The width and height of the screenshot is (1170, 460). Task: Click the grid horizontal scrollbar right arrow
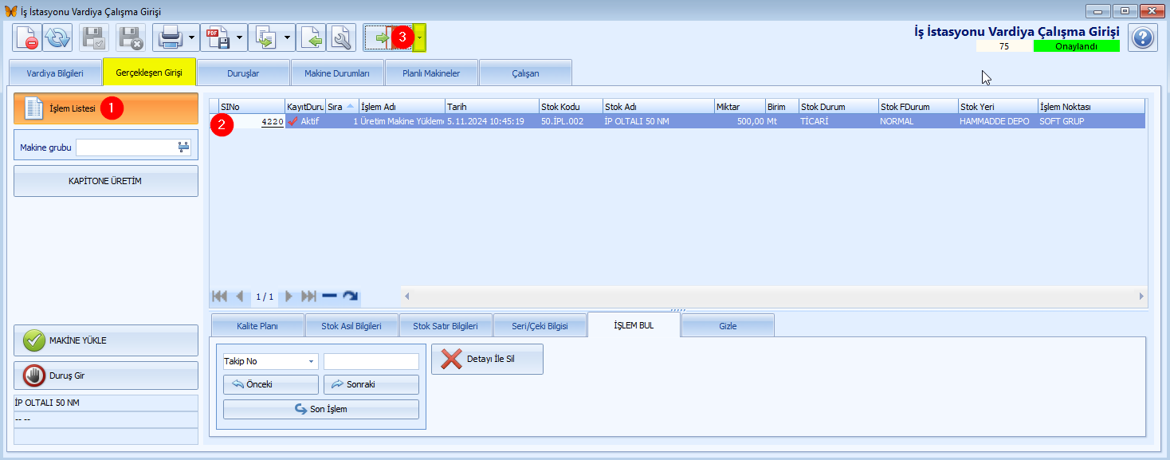[x=1141, y=296]
